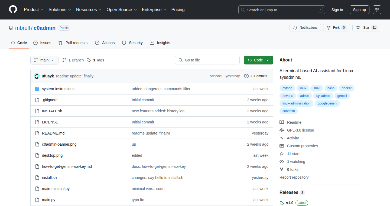Click the tag icon beside v1.0 release
The height and width of the screenshot is (206, 390).
282,203
